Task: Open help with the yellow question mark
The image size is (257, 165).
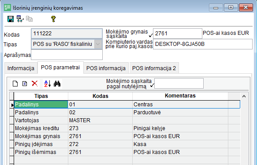Action: [53, 19]
